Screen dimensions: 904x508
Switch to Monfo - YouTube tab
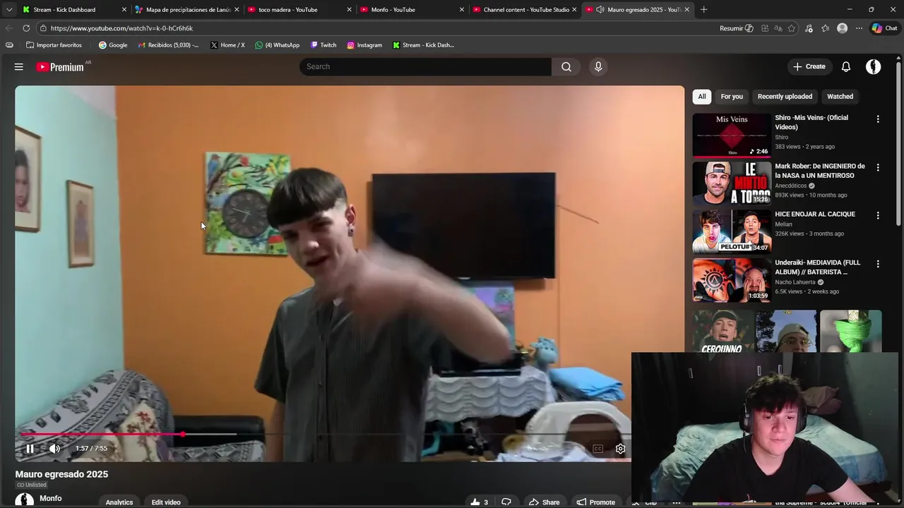click(412, 10)
